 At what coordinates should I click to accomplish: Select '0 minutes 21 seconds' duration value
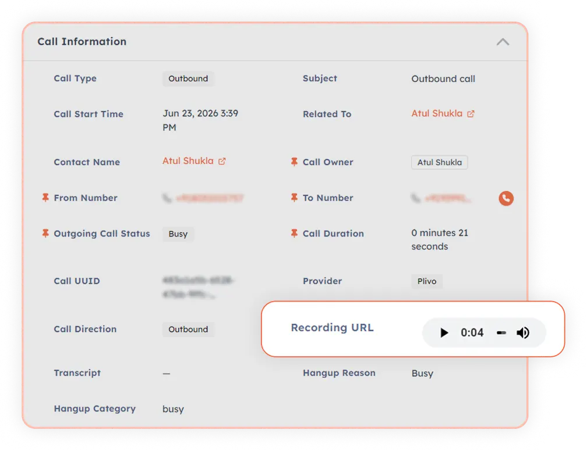click(440, 239)
